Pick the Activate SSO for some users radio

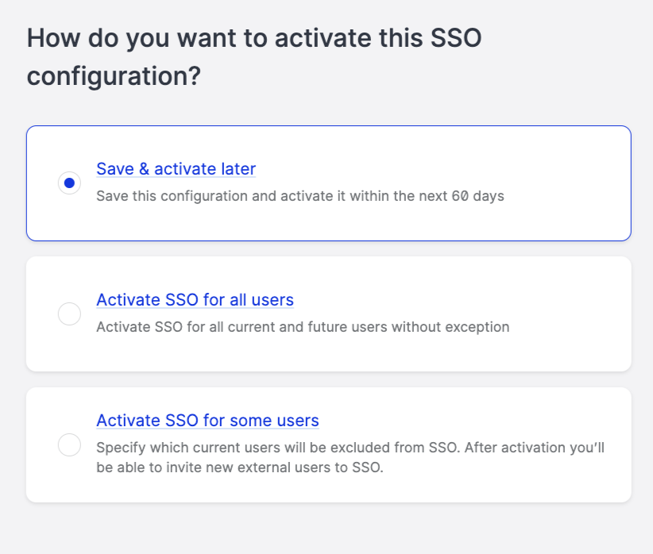(70, 445)
